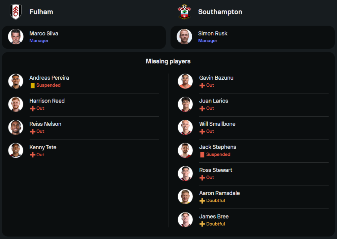The height and width of the screenshot is (239, 337).
Task: Click the Marco Silva manager name
Action: point(44,34)
